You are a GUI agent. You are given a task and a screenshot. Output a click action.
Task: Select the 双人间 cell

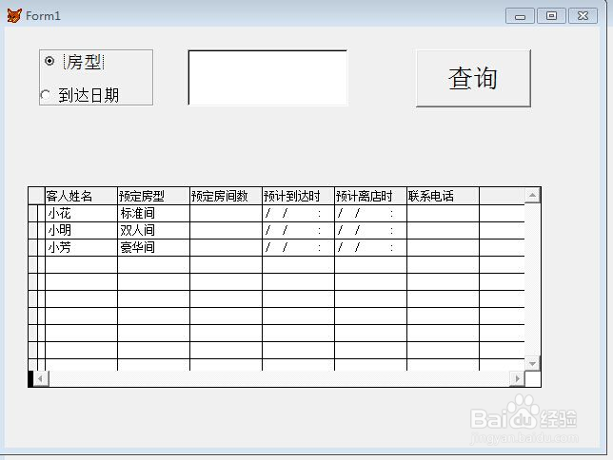pos(153,230)
